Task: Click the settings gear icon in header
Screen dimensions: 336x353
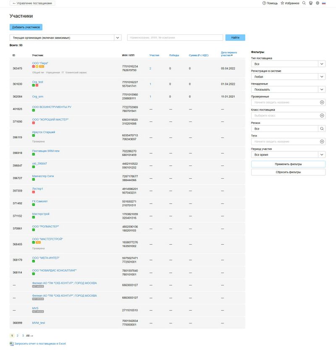Action: coord(318,3)
